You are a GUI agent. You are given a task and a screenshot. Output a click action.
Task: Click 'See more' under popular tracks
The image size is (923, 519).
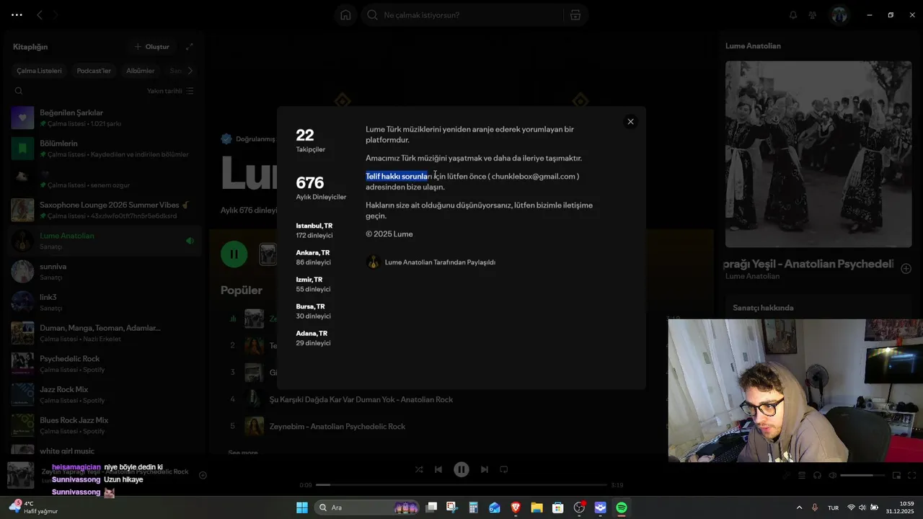pos(243,453)
